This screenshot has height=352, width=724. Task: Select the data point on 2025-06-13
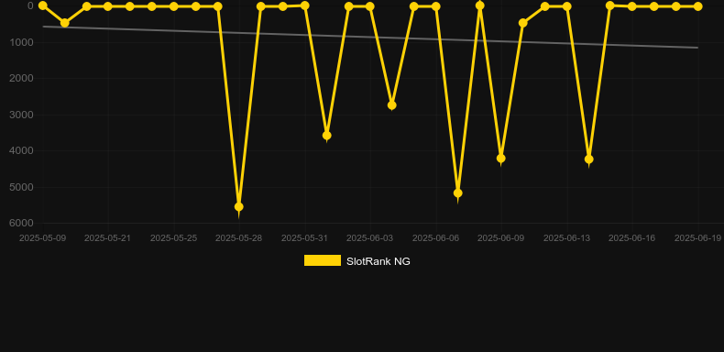567,6
